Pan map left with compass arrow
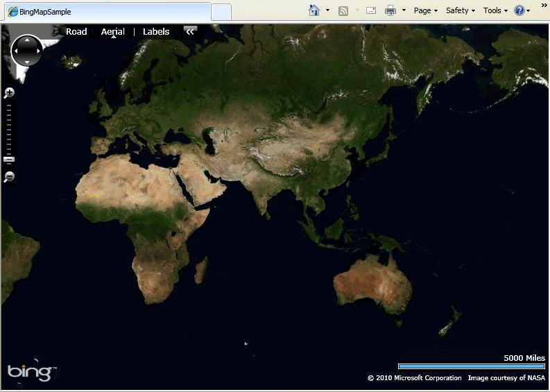Screen dimensions: 550x392 coord(16,51)
